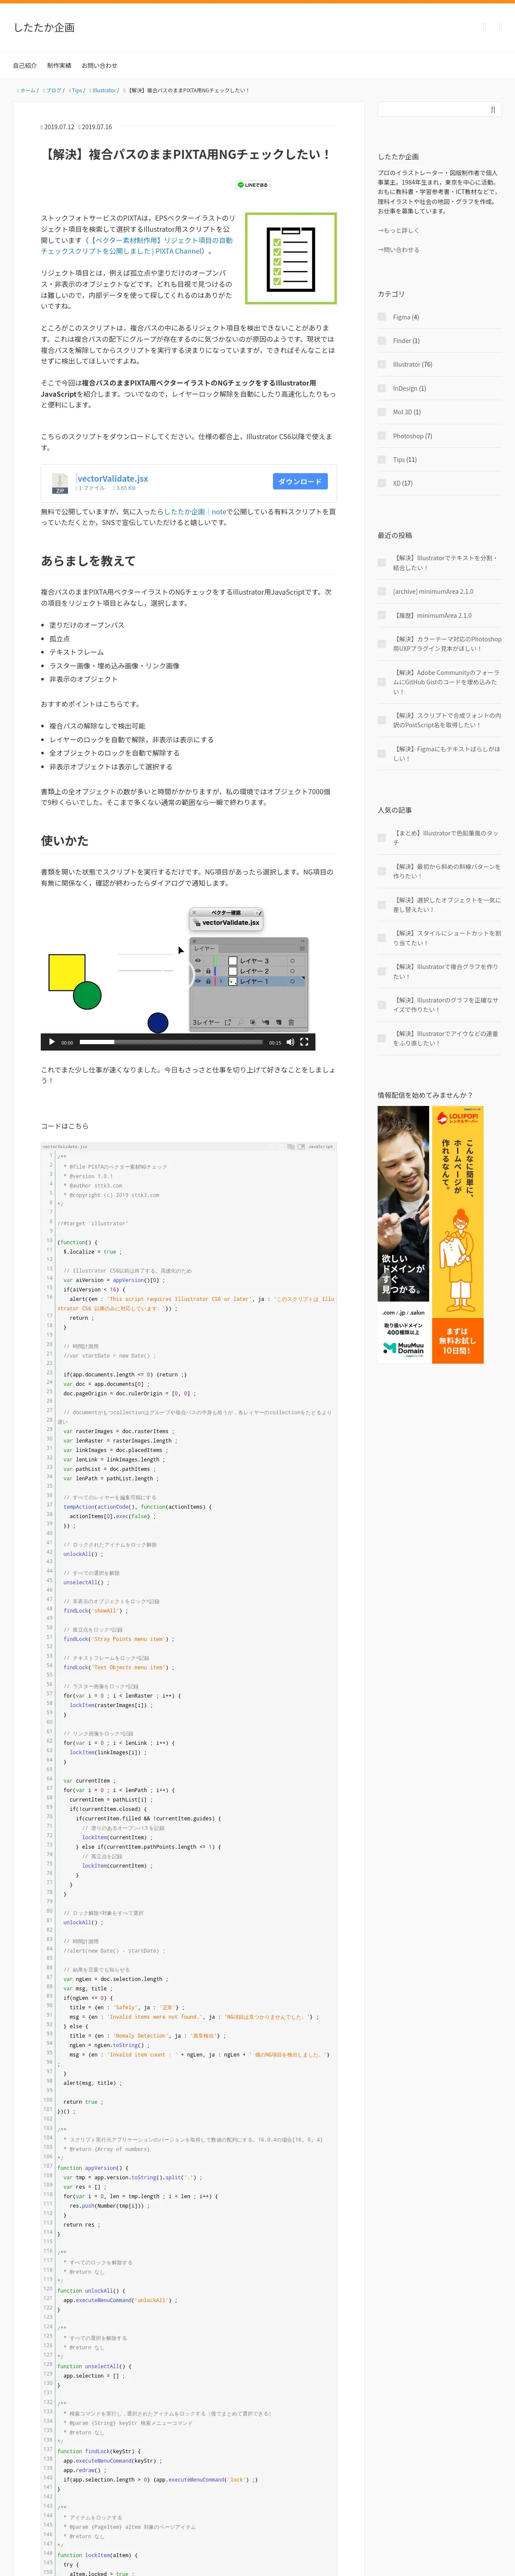Open recent post Illustratorでテキストを分割・結合したい
Screen dimensions: 515x2576
click(445, 563)
